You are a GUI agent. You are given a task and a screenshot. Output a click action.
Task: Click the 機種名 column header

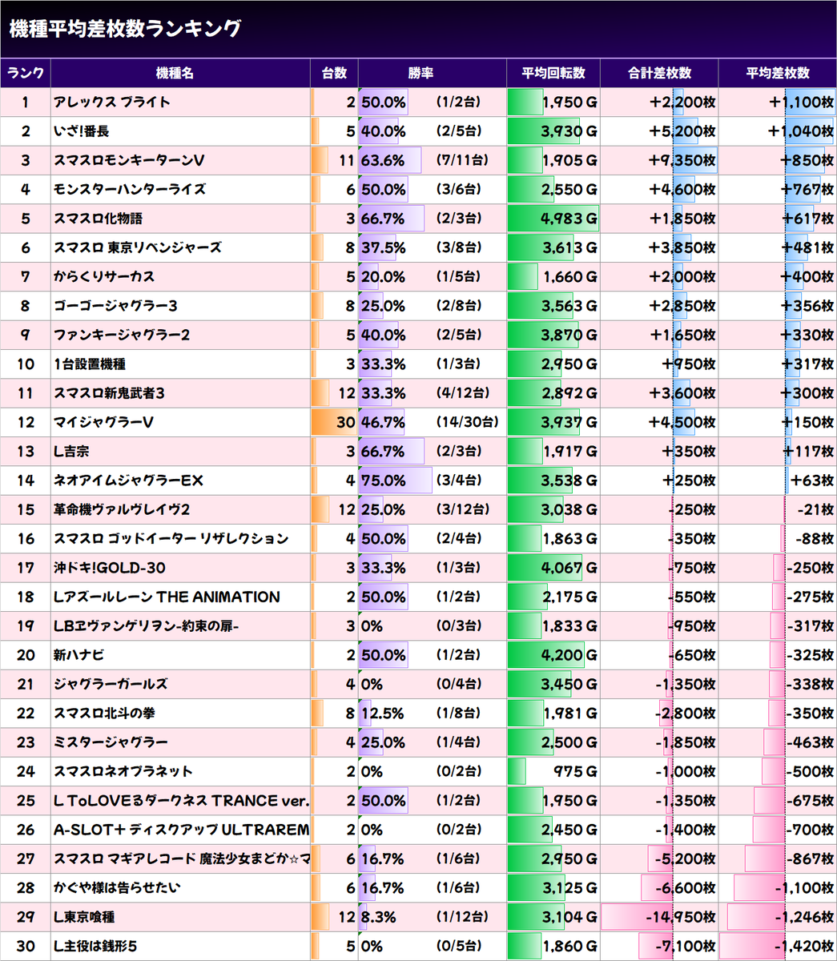pyautogui.click(x=175, y=73)
